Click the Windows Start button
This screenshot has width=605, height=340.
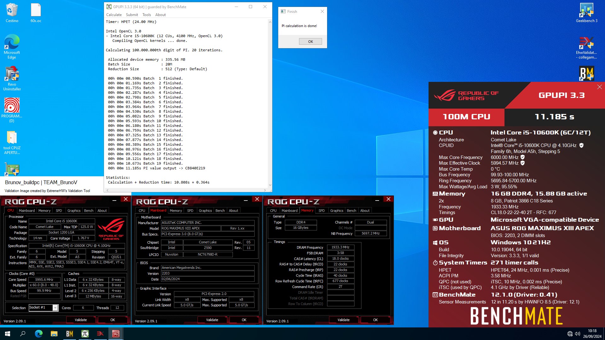point(8,334)
